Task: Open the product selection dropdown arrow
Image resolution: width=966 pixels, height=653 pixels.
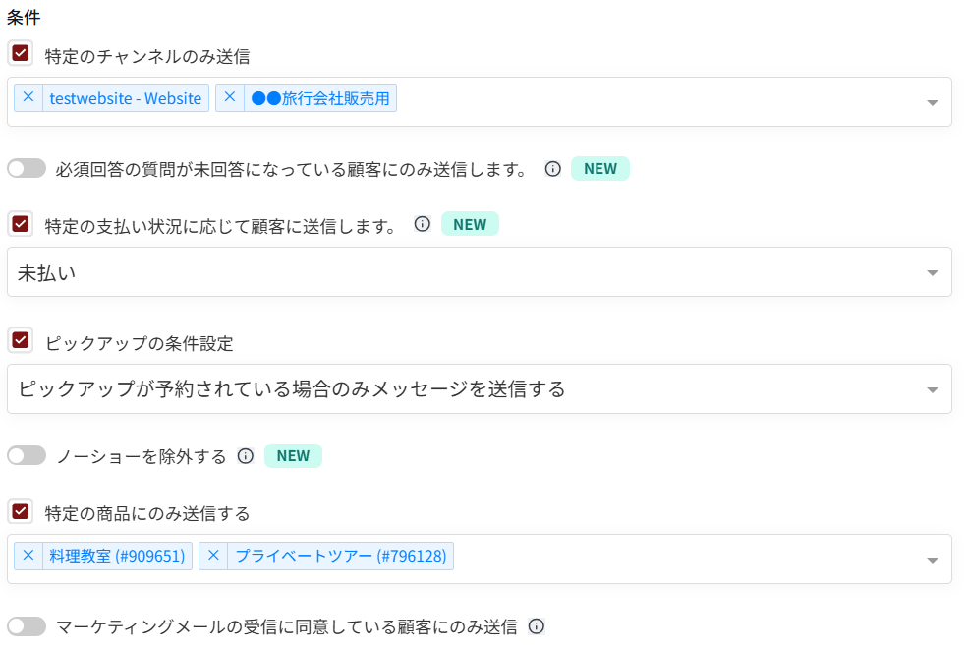Action: click(932, 560)
